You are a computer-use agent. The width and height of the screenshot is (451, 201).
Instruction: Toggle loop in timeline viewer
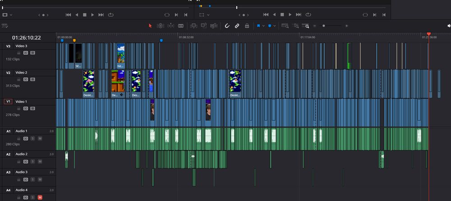click(x=308, y=15)
